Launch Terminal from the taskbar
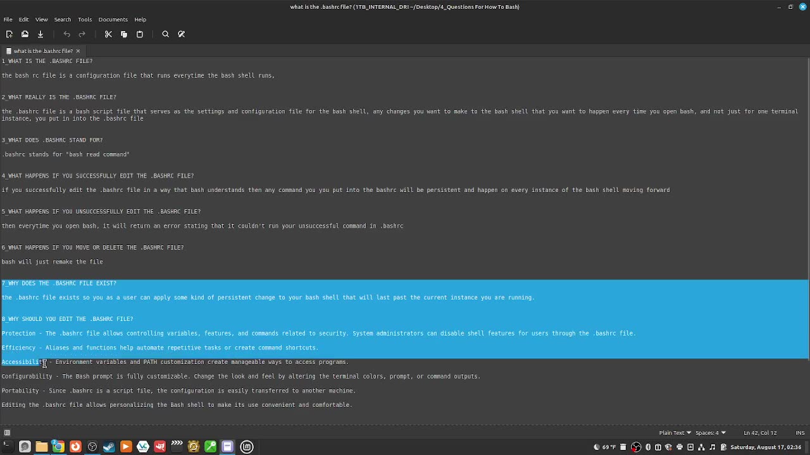 pyautogui.click(x=8, y=447)
